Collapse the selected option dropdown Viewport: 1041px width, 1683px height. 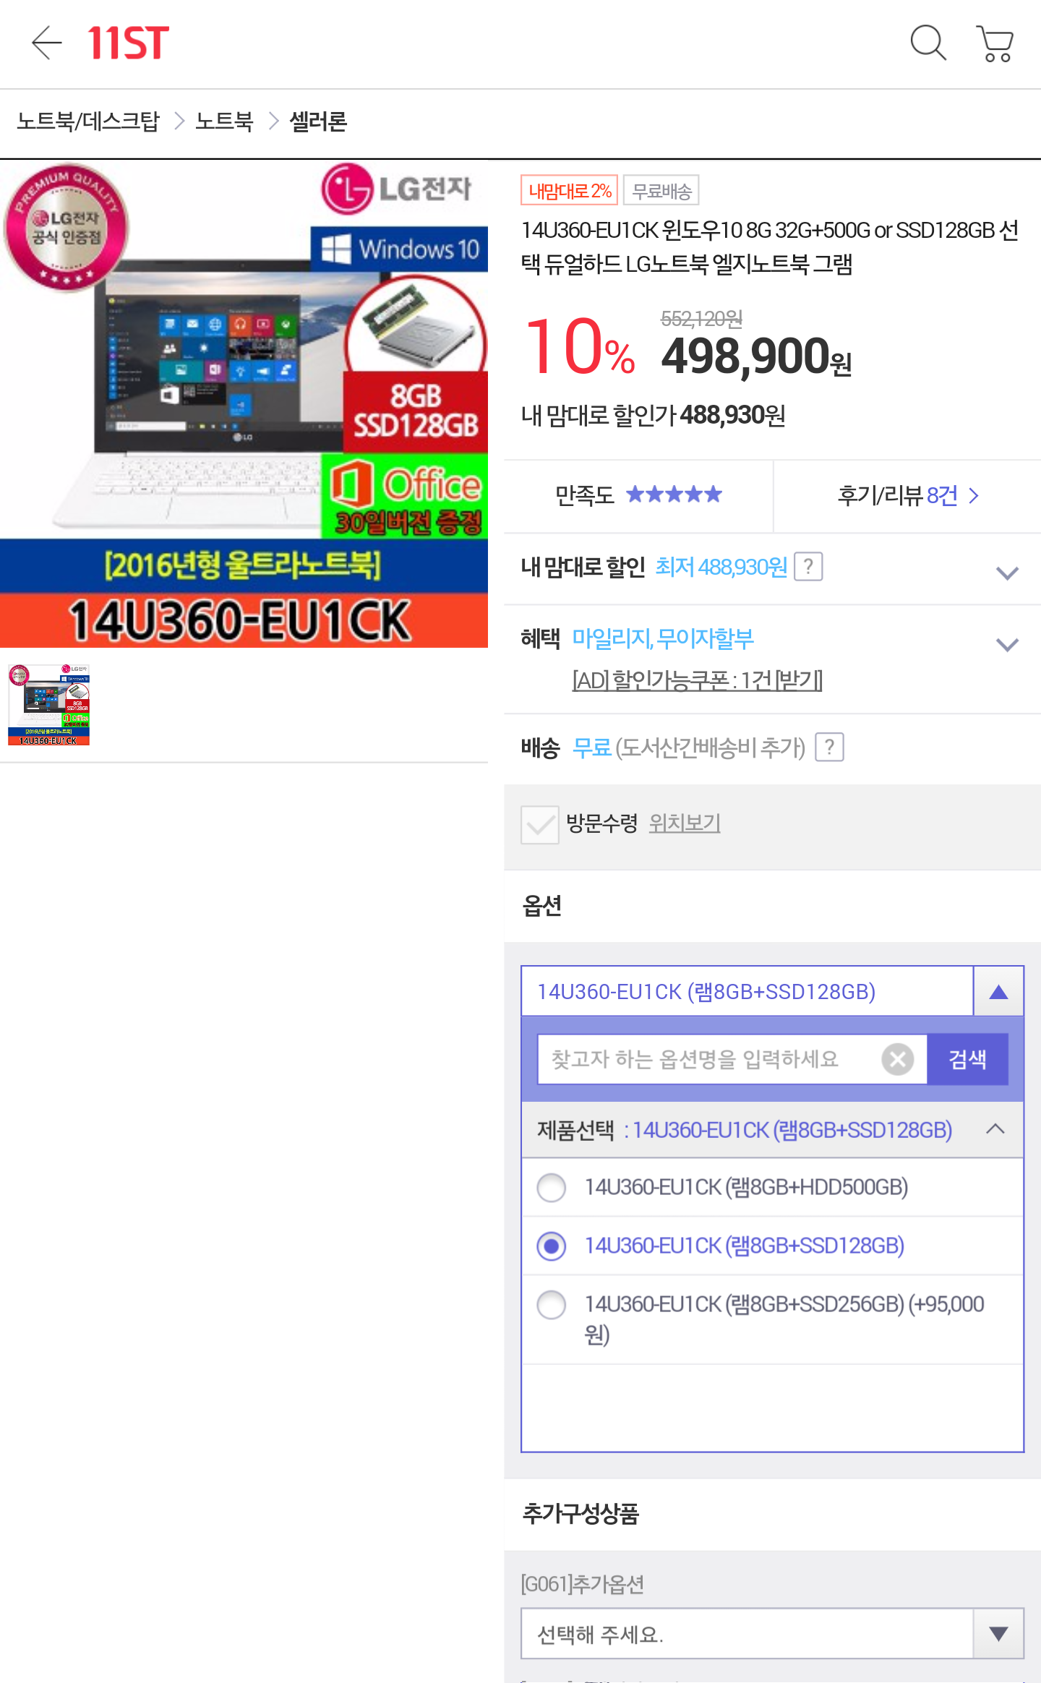click(x=998, y=992)
